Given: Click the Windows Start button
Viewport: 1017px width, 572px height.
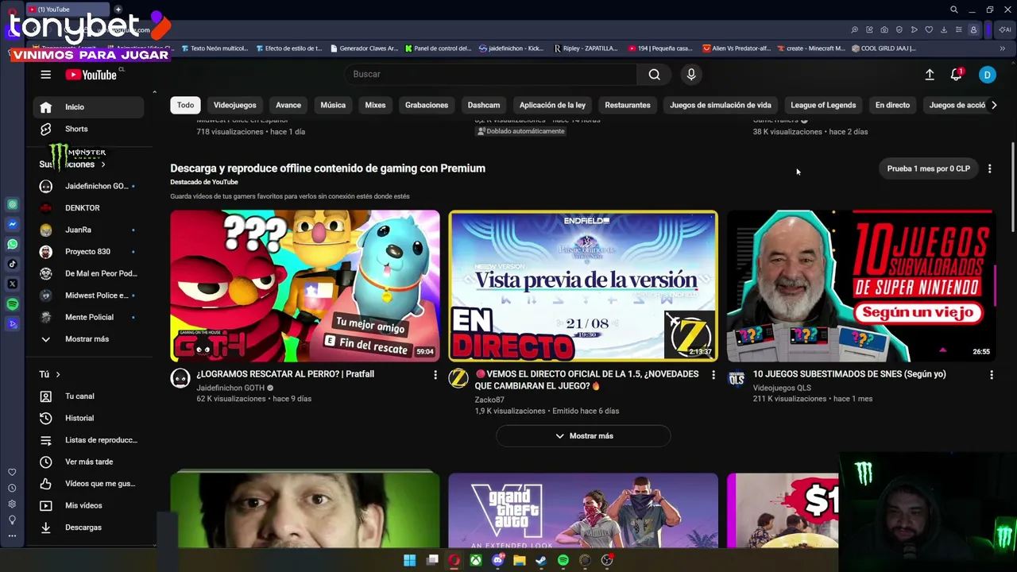Looking at the screenshot, I should point(409,560).
